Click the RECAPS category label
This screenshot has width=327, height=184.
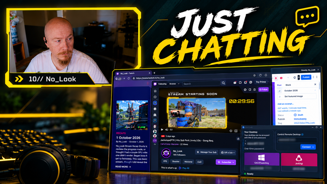coord(121,133)
